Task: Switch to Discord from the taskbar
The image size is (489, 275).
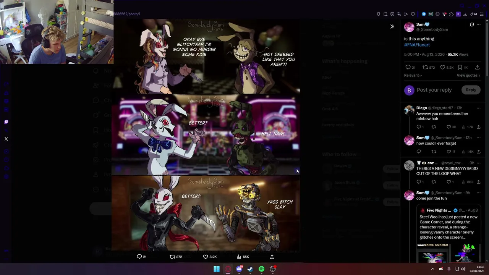Action: (x=239, y=269)
